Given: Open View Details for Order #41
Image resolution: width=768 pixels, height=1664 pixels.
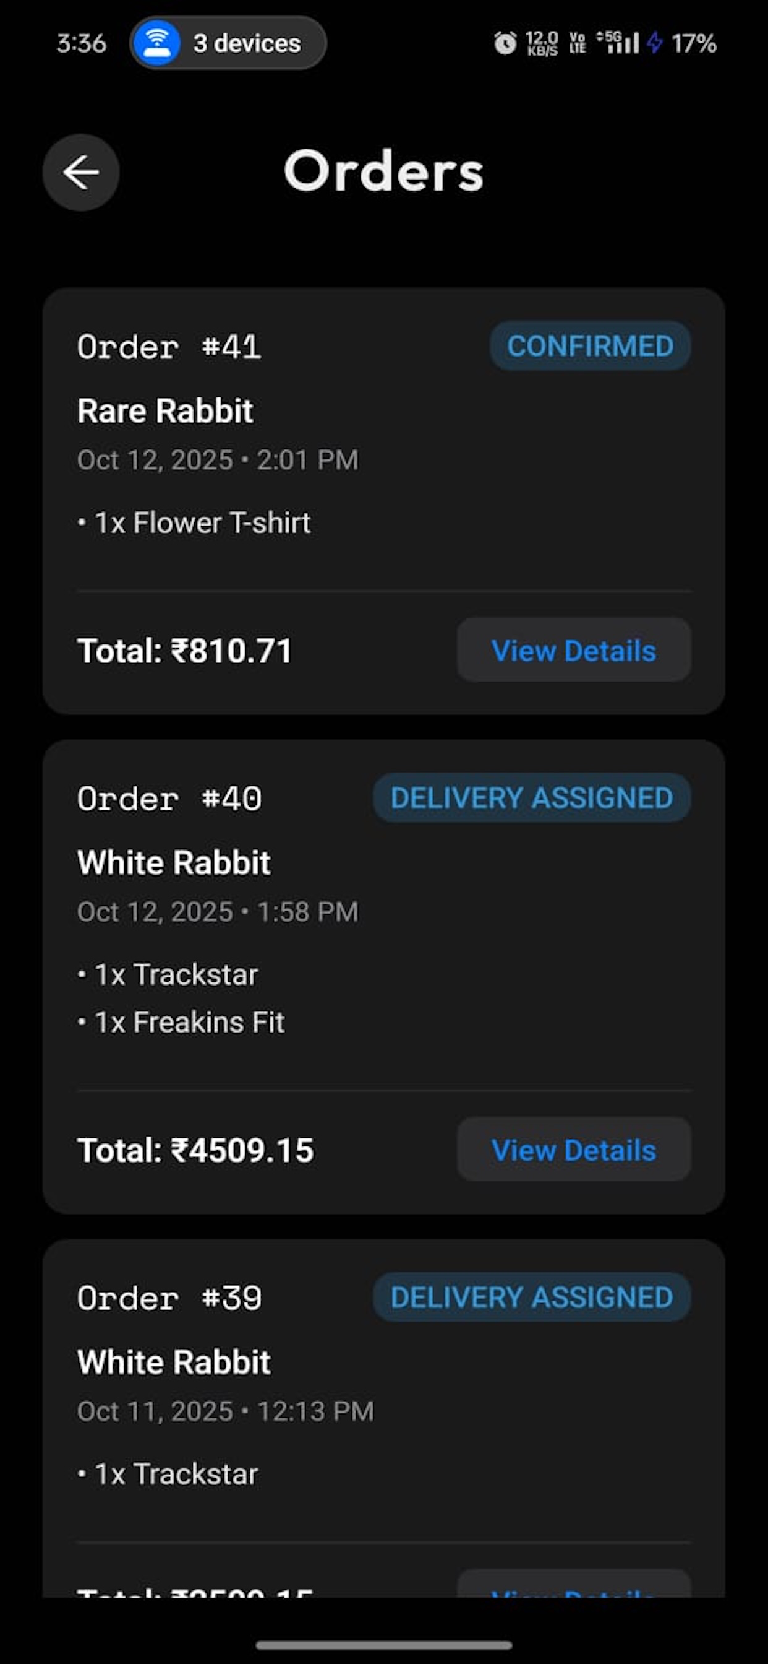Looking at the screenshot, I should [x=574, y=650].
